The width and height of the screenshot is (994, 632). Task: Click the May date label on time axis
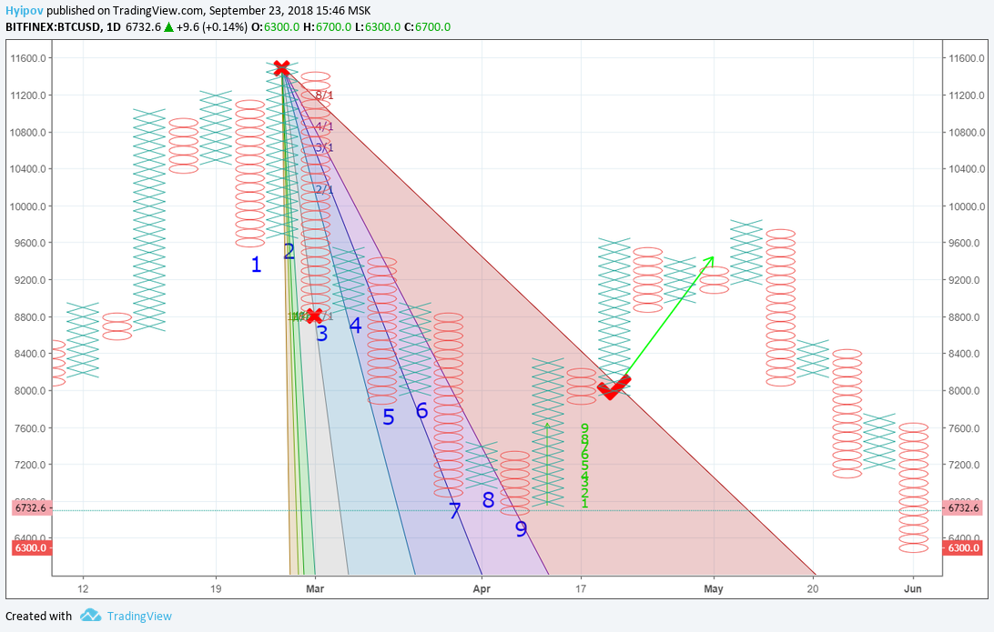coord(713,589)
